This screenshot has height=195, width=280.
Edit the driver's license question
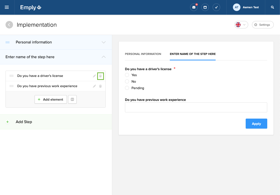(x=94, y=76)
